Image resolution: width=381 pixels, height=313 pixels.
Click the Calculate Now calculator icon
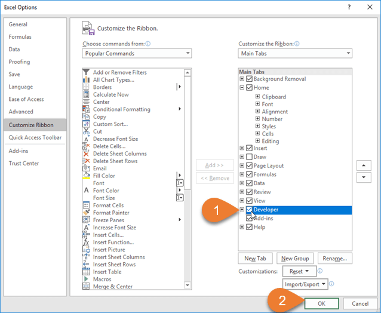87,94
